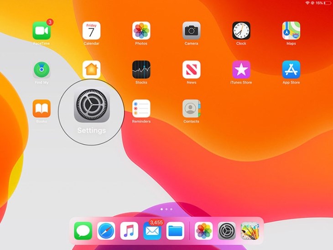Launch the News app
The image size is (333, 250).
click(x=191, y=70)
